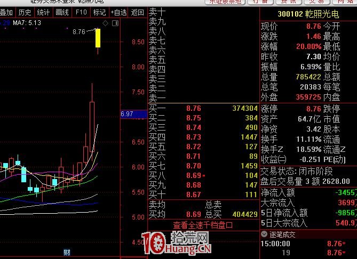This screenshot has height=259, width=357.
Task: Click the 换手Z value 18.59%
Action: point(309,149)
